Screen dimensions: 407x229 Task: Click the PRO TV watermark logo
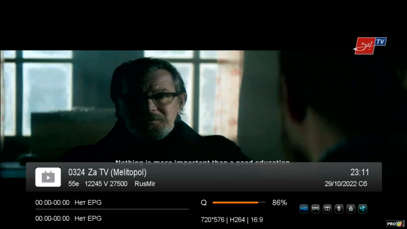[395, 223]
